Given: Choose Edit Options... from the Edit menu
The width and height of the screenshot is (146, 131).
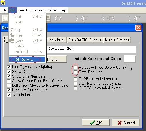Looking at the screenshot, I should coord(27,59).
